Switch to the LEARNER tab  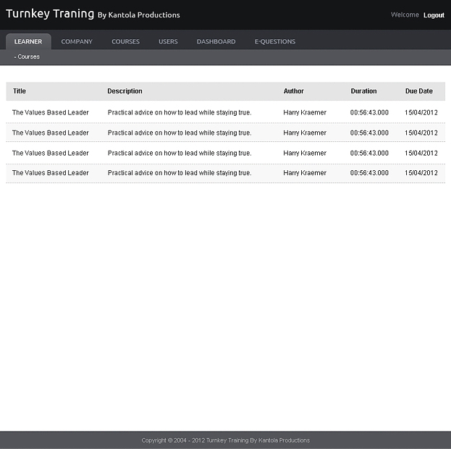[x=28, y=42]
